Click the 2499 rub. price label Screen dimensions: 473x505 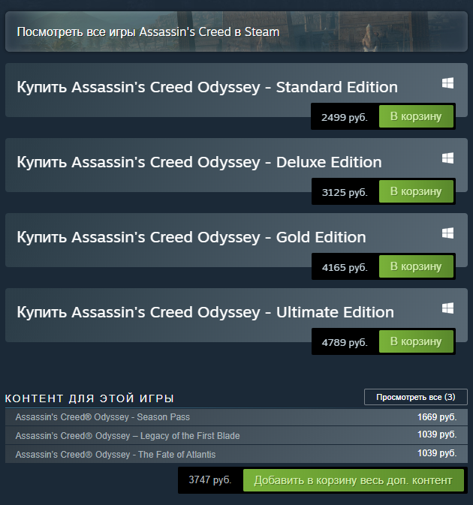[344, 118]
